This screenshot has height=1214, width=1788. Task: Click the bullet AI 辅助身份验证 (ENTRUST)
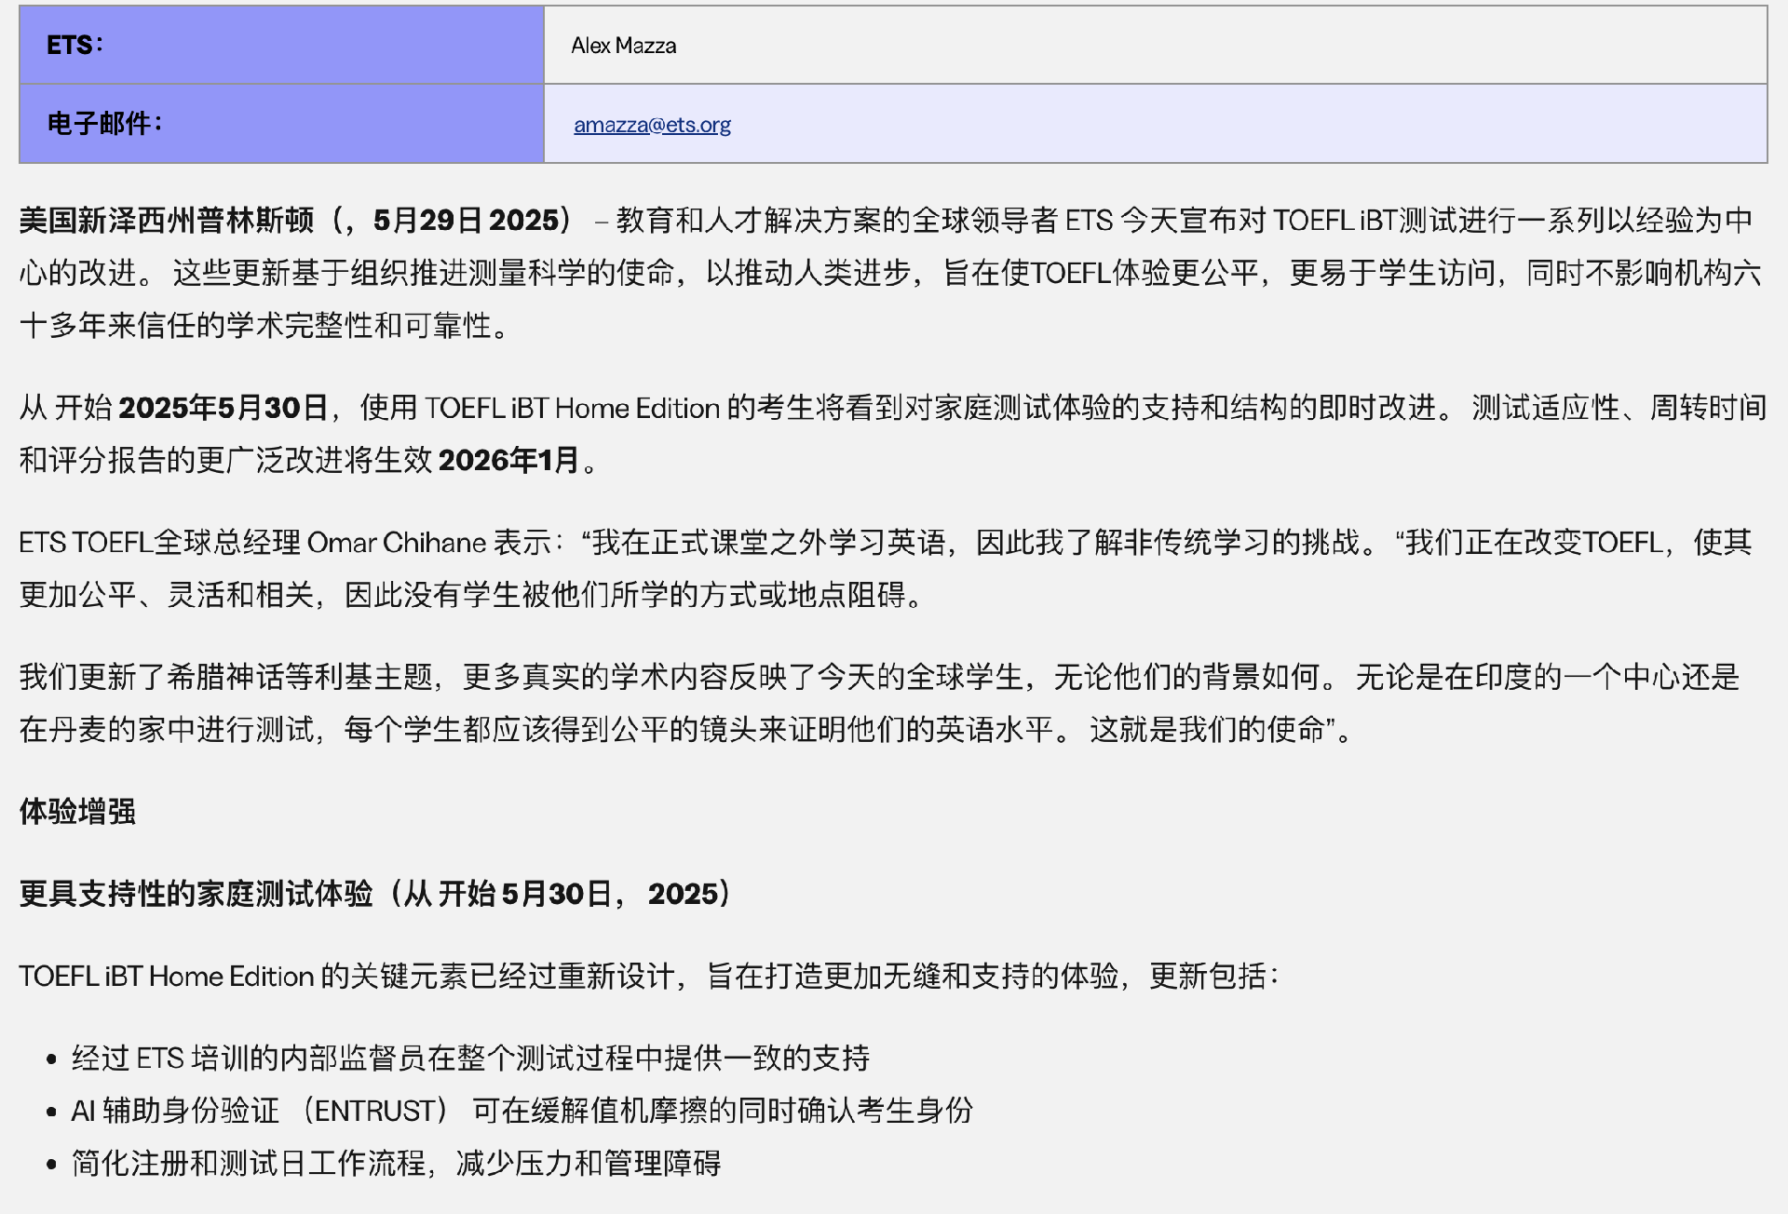521,1110
